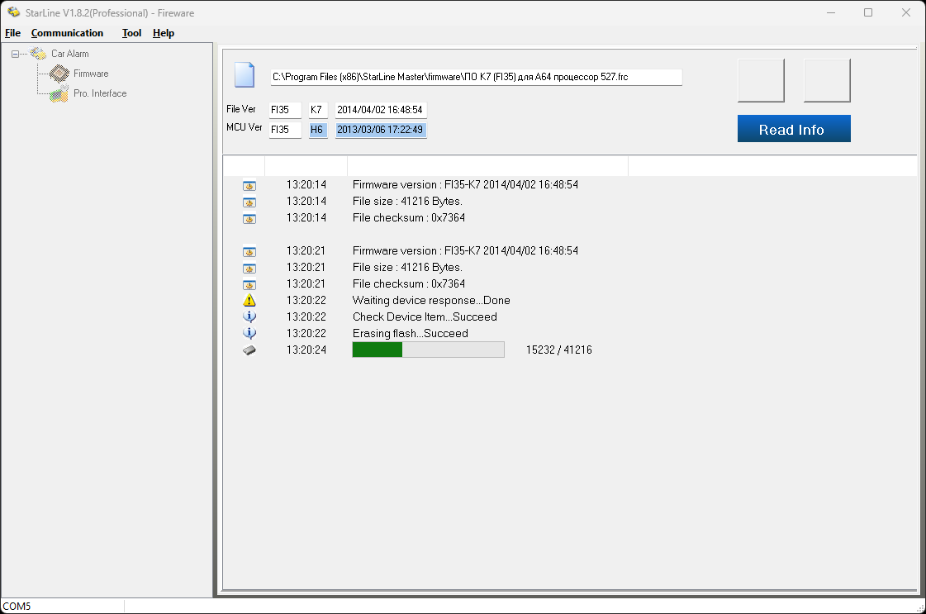Image resolution: width=926 pixels, height=614 pixels.
Task: Click the Firmware chip icon in tree
Action: [x=59, y=74]
